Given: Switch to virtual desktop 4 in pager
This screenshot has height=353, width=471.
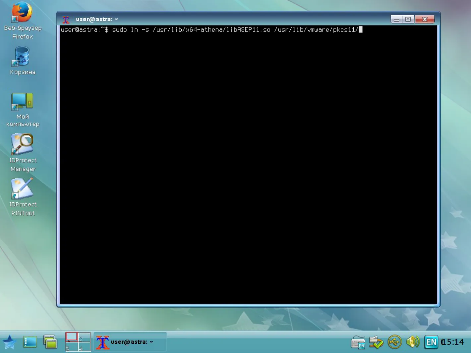Looking at the screenshot, I should click(x=84, y=347).
